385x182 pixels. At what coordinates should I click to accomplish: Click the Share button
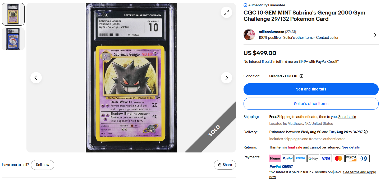point(225,165)
